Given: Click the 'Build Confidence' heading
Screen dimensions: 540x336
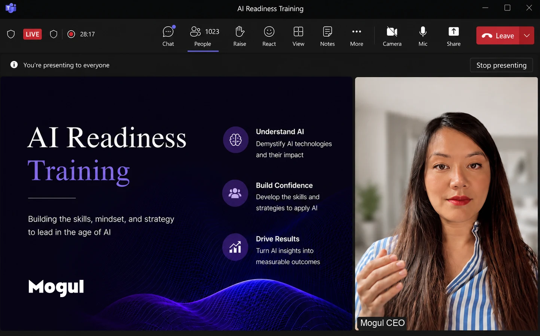Looking at the screenshot, I should (284, 185).
